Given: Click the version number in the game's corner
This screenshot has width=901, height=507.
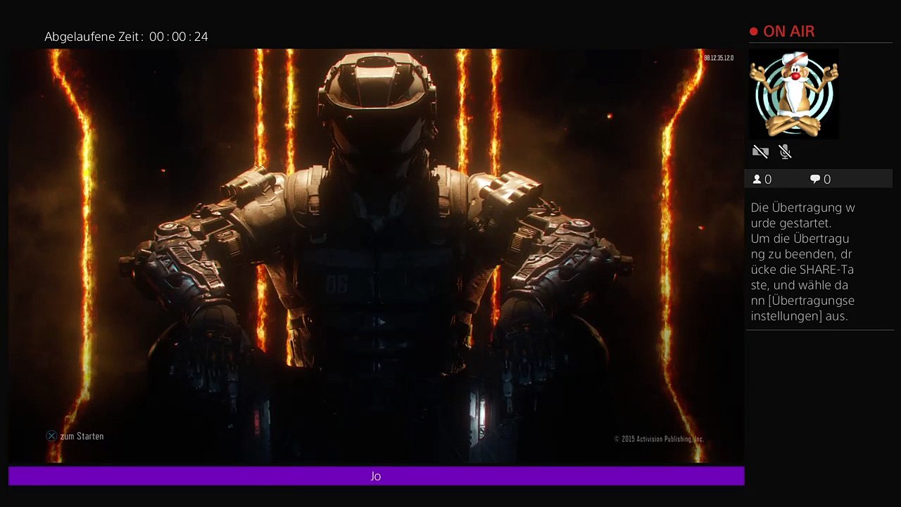Looking at the screenshot, I should [719, 58].
